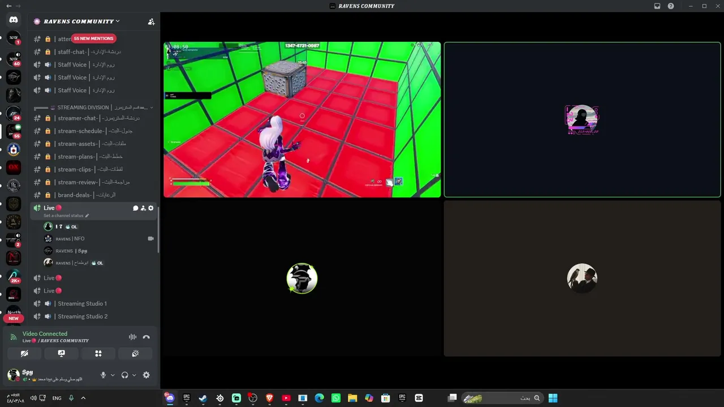Click the invite icon on active Live channel

143,208
